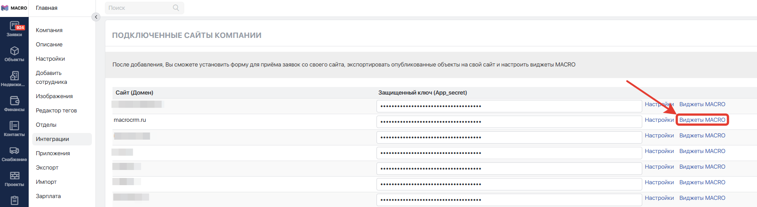Open the Экспорт menu item
The height and width of the screenshot is (207, 757).
click(47, 168)
